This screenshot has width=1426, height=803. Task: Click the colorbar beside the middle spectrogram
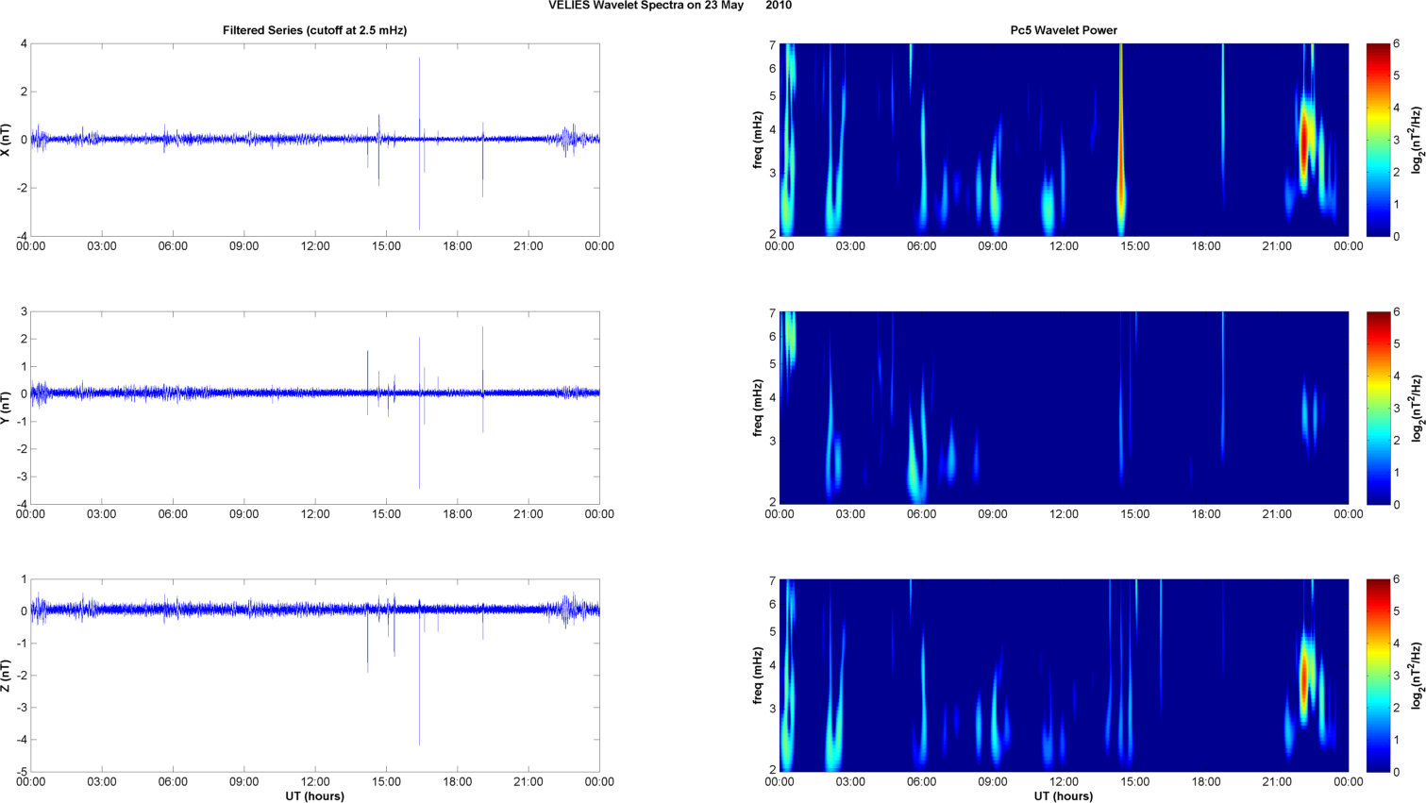1378,408
